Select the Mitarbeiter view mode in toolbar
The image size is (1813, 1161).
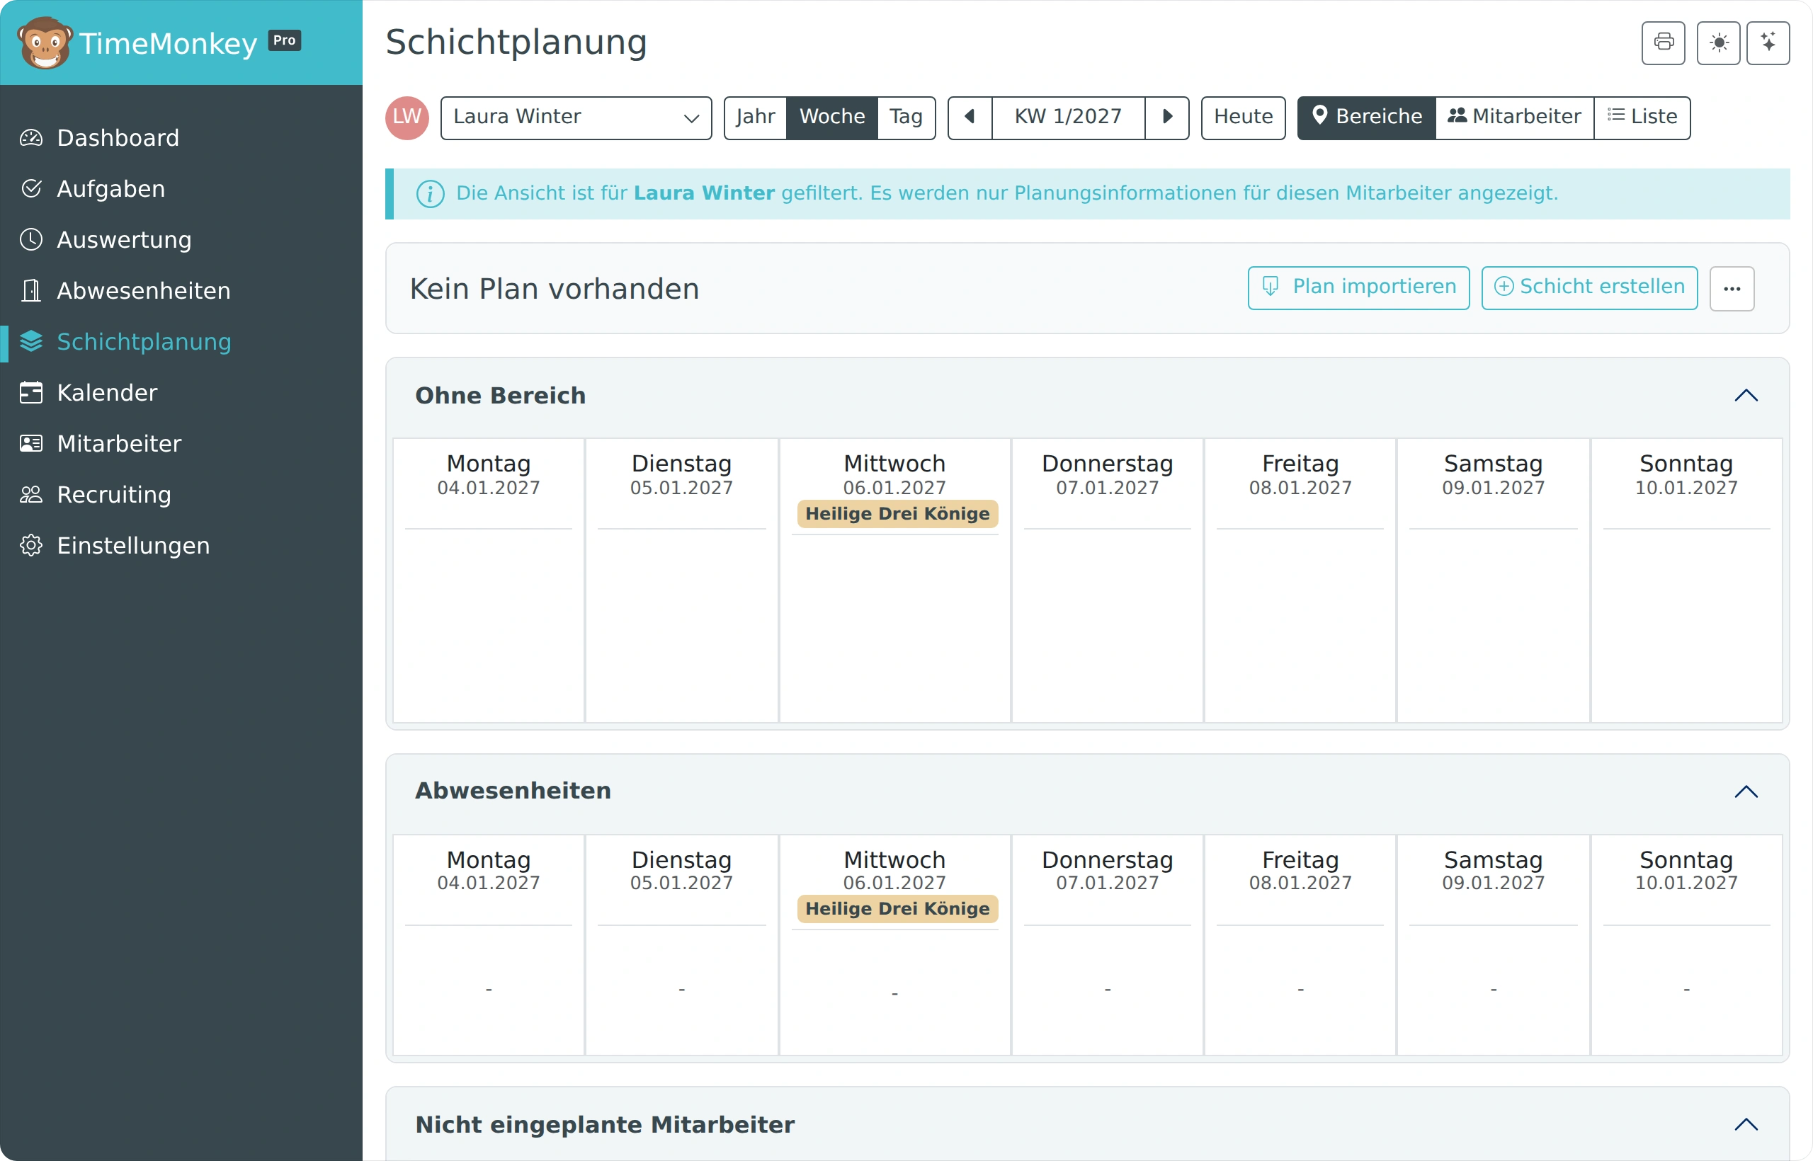(1514, 118)
